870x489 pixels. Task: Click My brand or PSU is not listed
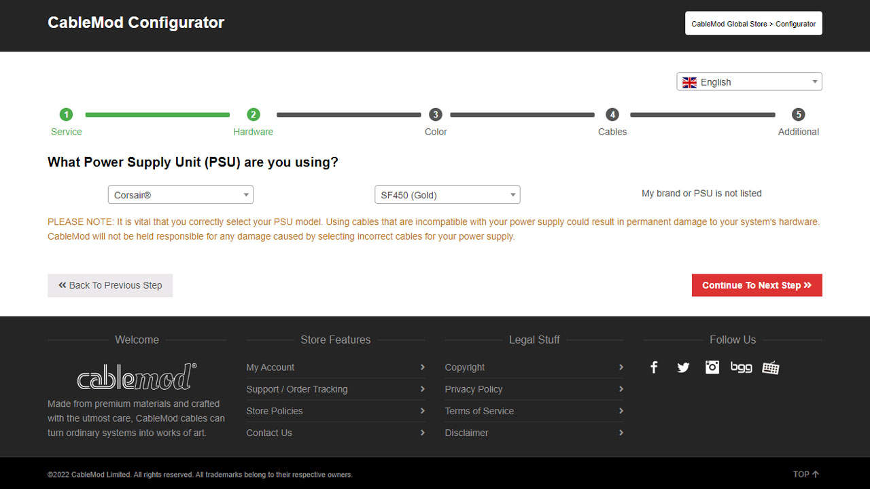[701, 194]
